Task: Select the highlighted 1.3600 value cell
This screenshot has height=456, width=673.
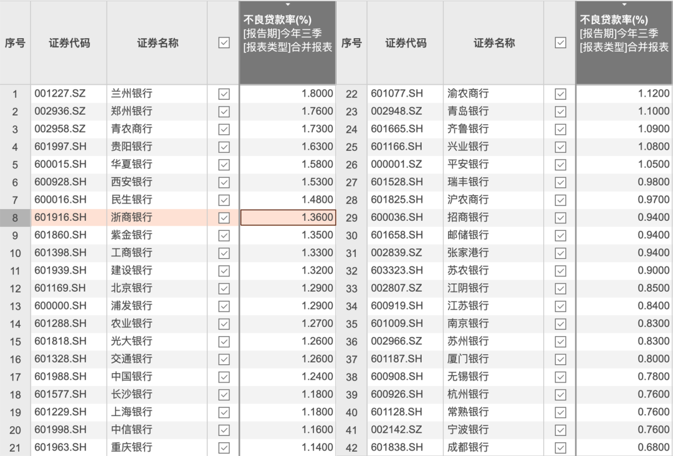Action: 288,218
